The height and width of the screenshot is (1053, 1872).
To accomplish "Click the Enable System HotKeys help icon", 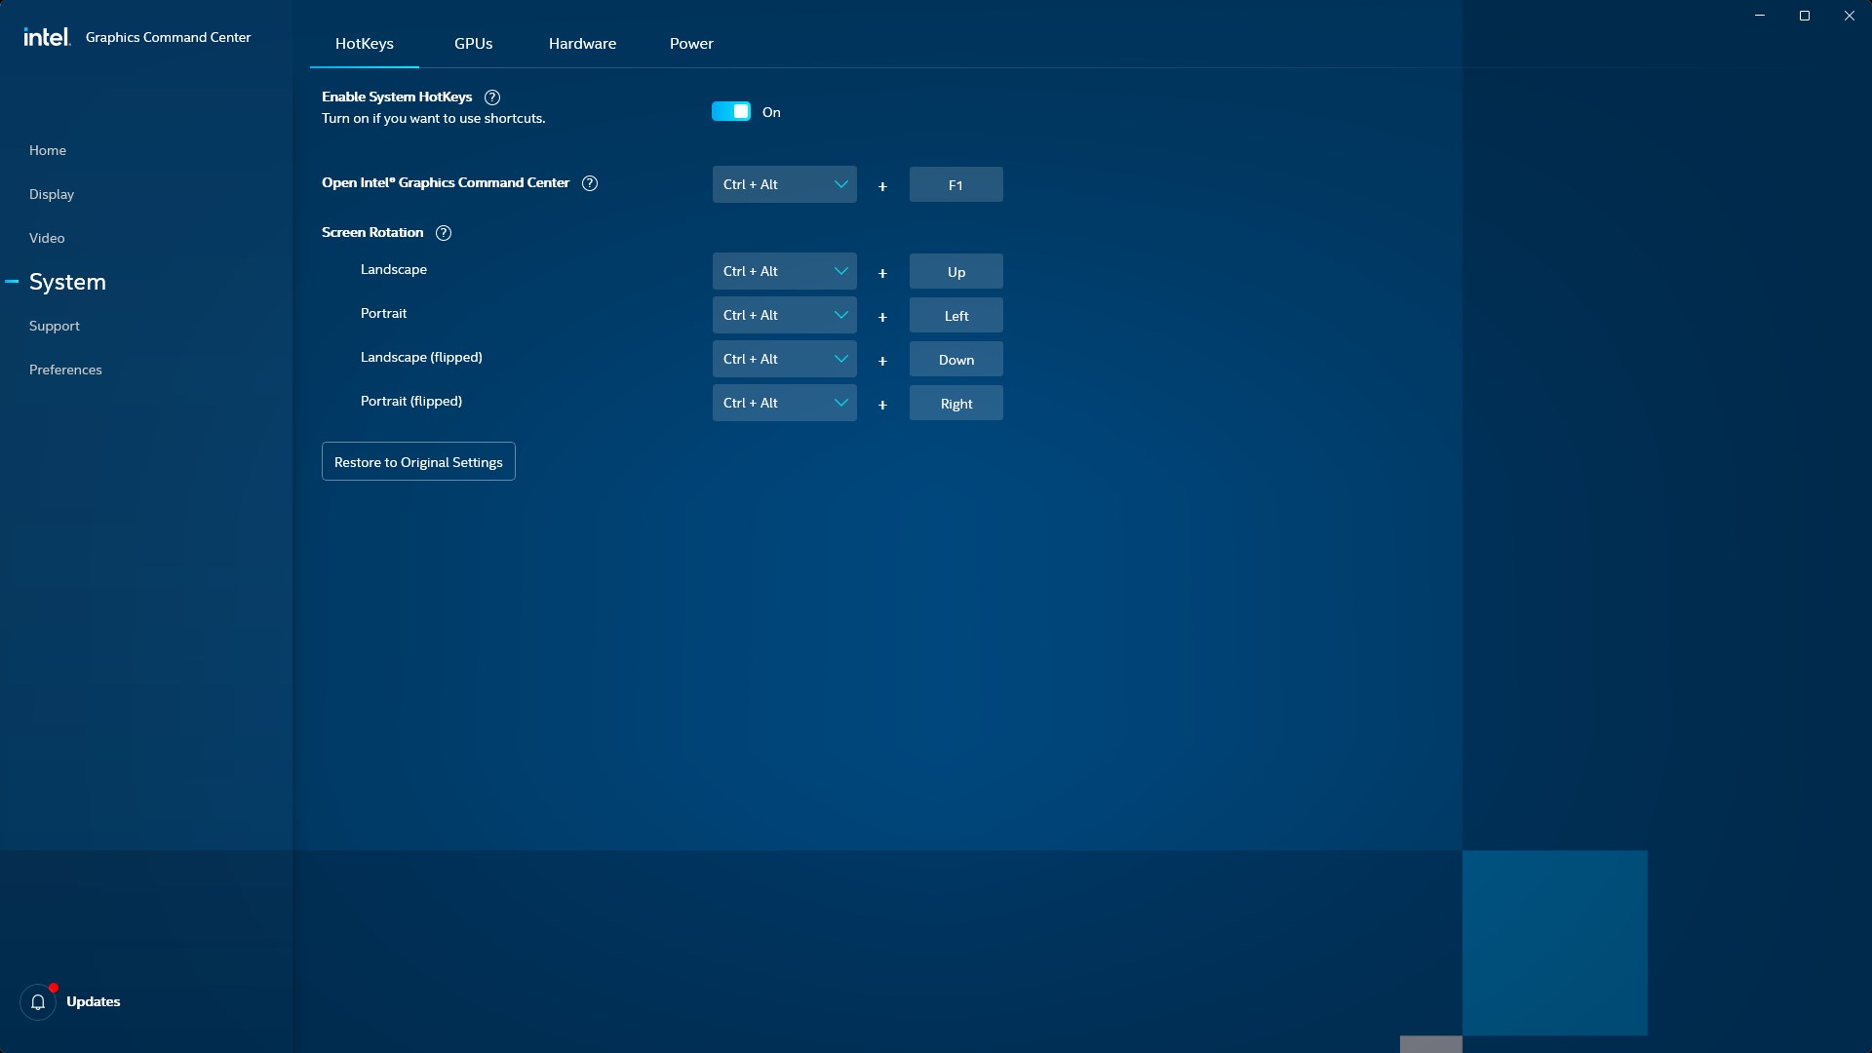I will 491,97.
